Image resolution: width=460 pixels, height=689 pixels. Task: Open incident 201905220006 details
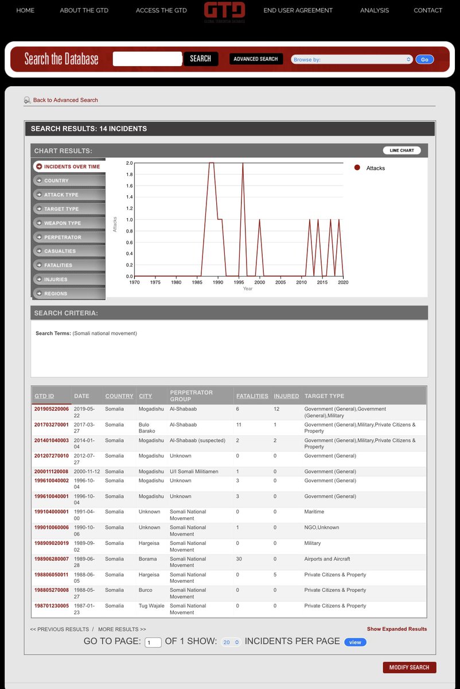tap(52, 409)
